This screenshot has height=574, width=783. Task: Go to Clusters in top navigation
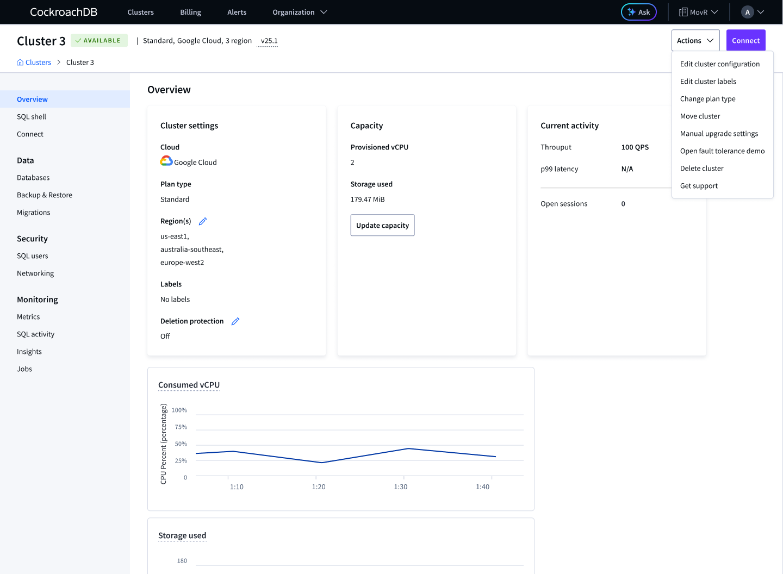click(140, 12)
